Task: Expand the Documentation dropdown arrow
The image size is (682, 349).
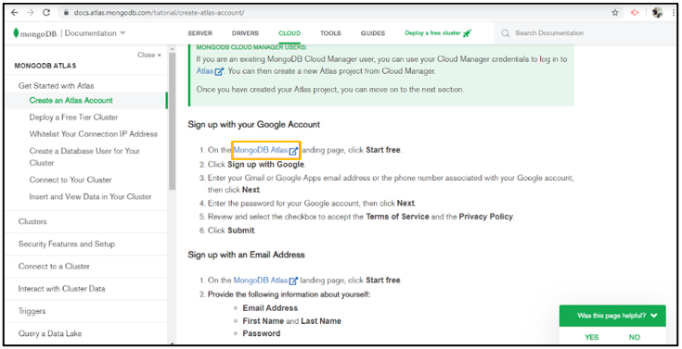Action: point(122,33)
